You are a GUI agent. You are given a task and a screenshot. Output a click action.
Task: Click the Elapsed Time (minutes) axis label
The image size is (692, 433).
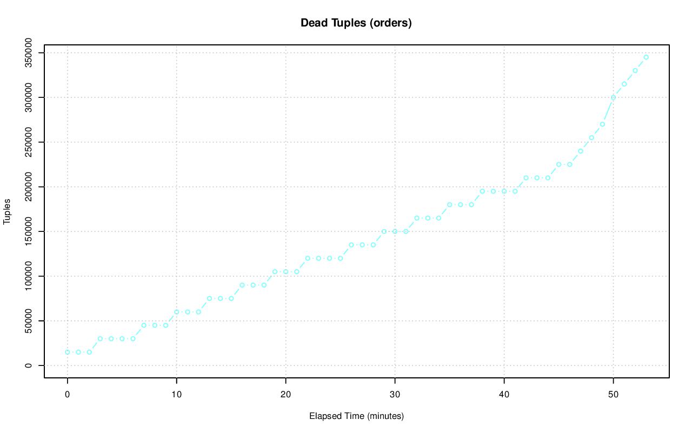click(356, 416)
